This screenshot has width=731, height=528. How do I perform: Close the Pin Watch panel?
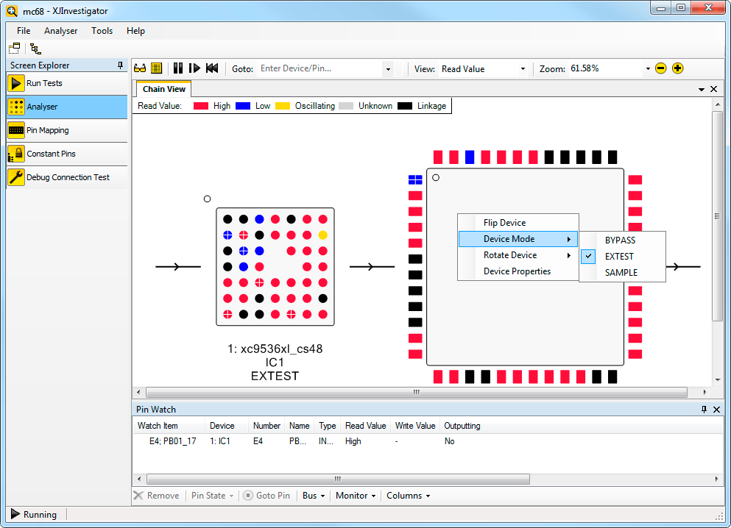coord(716,410)
